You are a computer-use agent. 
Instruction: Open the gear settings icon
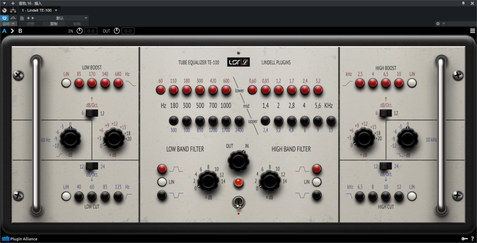438,24
